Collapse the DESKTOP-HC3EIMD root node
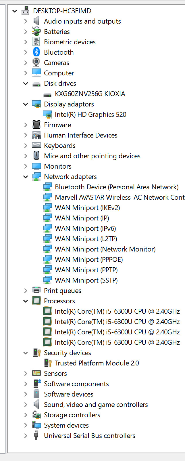This screenshot has height=461, width=185. [15, 11]
